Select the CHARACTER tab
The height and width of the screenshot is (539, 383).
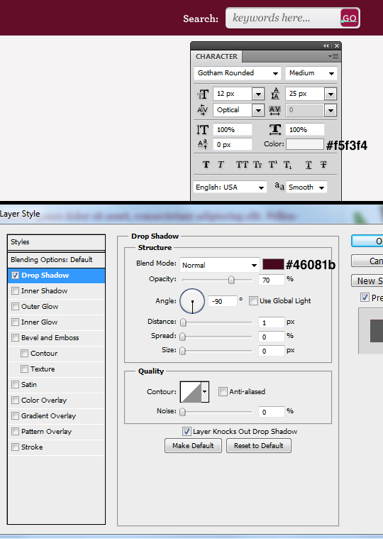(x=216, y=56)
